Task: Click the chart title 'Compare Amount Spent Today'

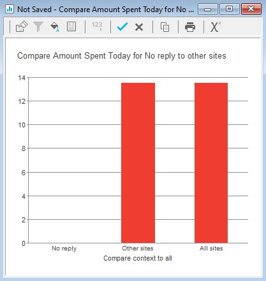Action: click(x=122, y=56)
